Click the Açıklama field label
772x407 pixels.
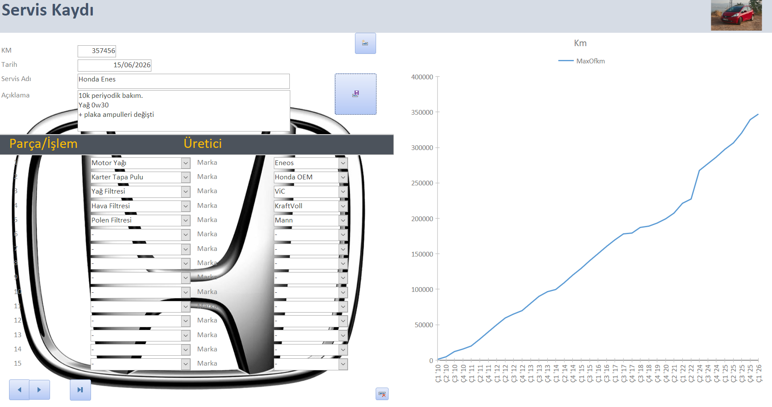tap(16, 95)
